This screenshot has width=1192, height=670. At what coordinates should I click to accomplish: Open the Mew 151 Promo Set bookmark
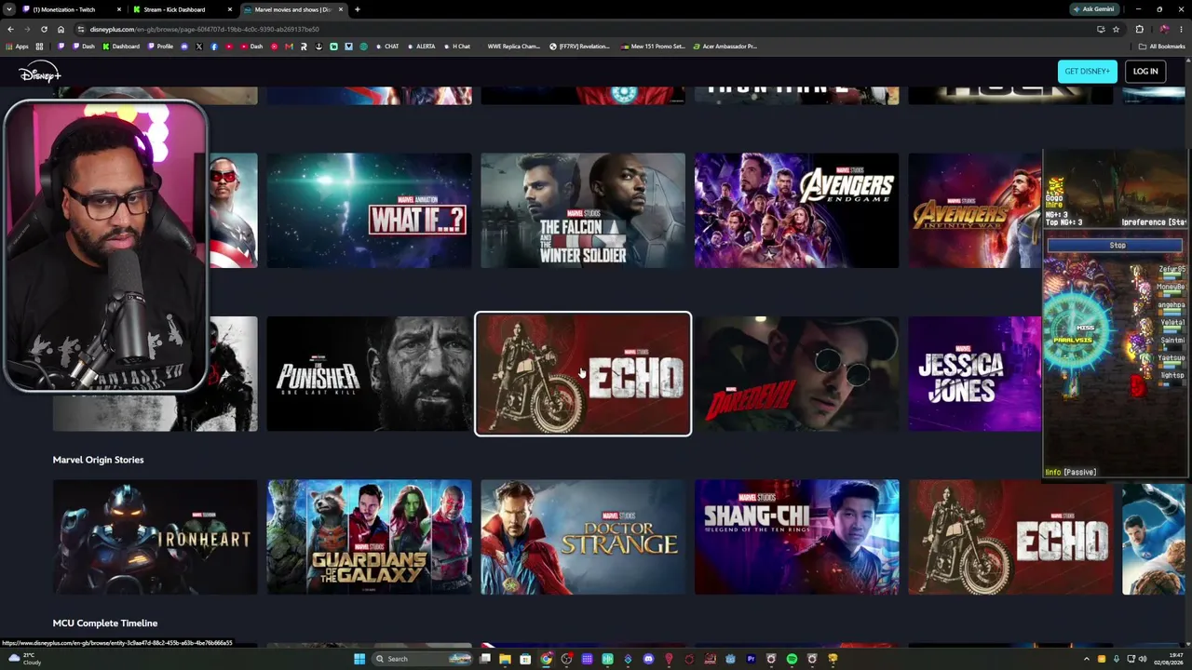(x=653, y=47)
